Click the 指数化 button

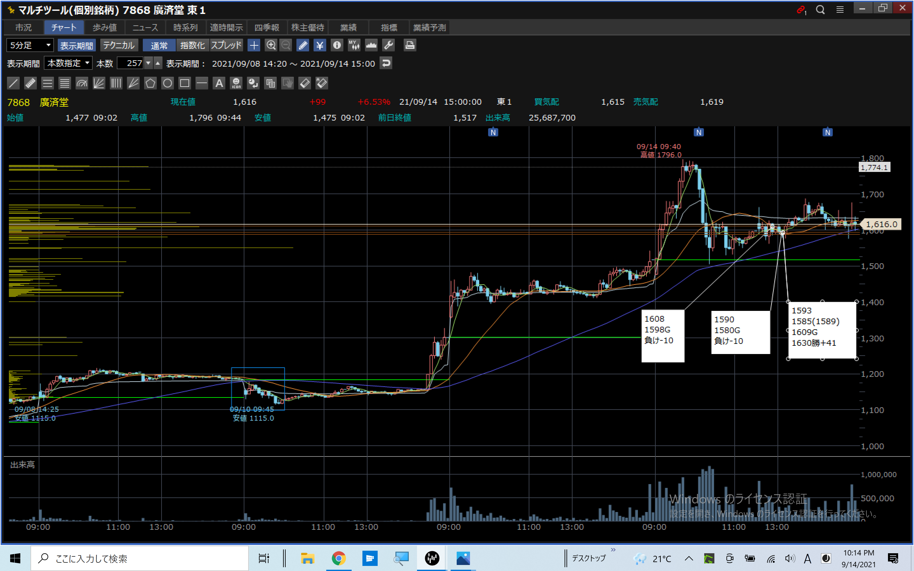pos(192,45)
